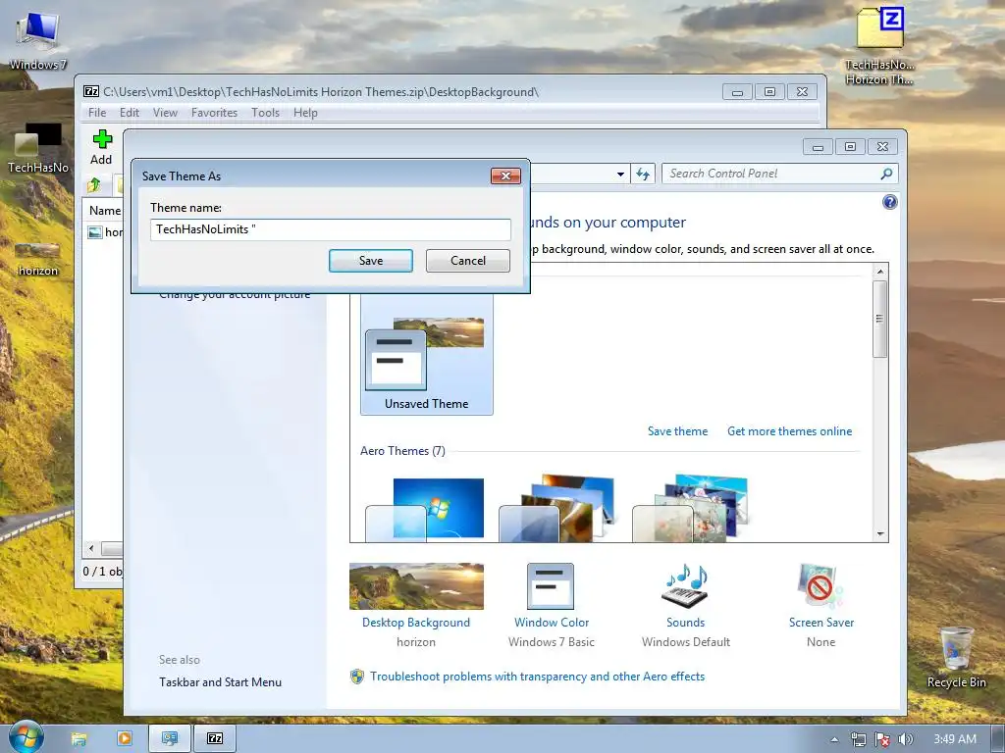Click the themes list scroll-down arrow
The width and height of the screenshot is (1005, 753).
[880, 534]
